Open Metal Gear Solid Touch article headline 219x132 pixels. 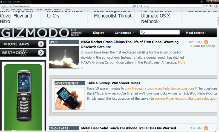[128, 128]
